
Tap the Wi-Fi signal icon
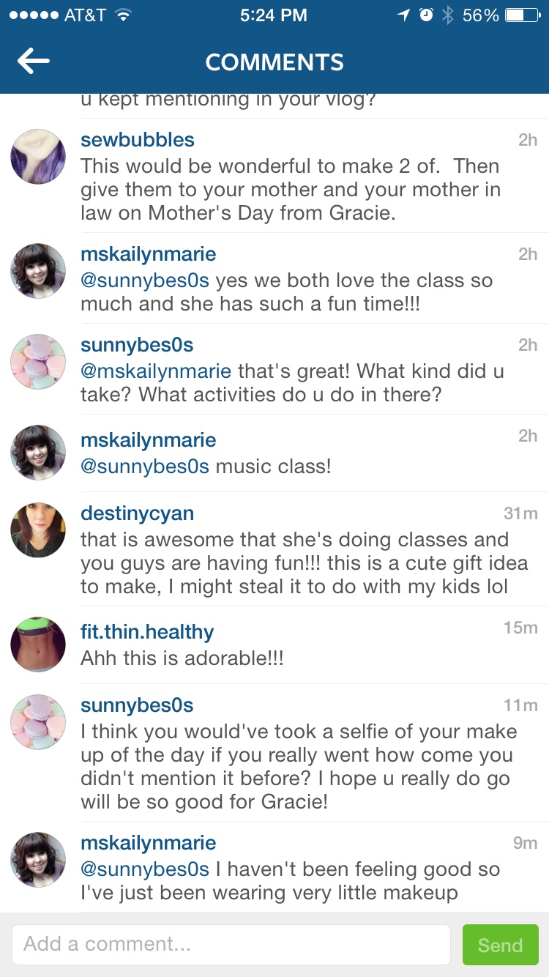(123, 15)
